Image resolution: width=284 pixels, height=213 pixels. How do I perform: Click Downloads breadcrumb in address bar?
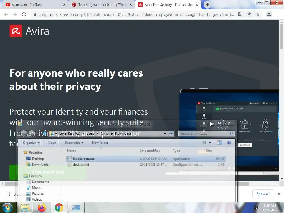[123, 133]
